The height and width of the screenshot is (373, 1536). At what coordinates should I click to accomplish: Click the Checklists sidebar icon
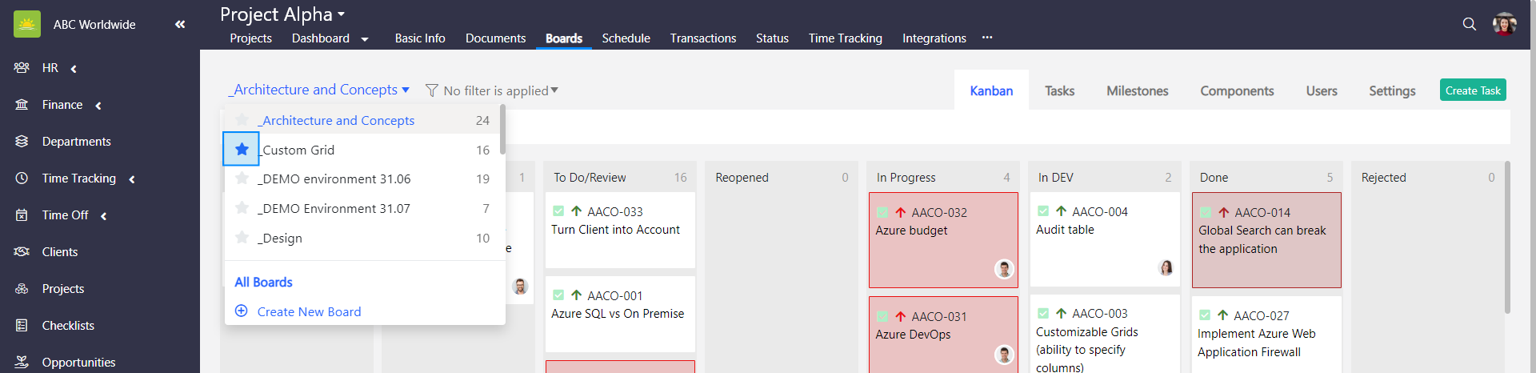coord(22,326)
